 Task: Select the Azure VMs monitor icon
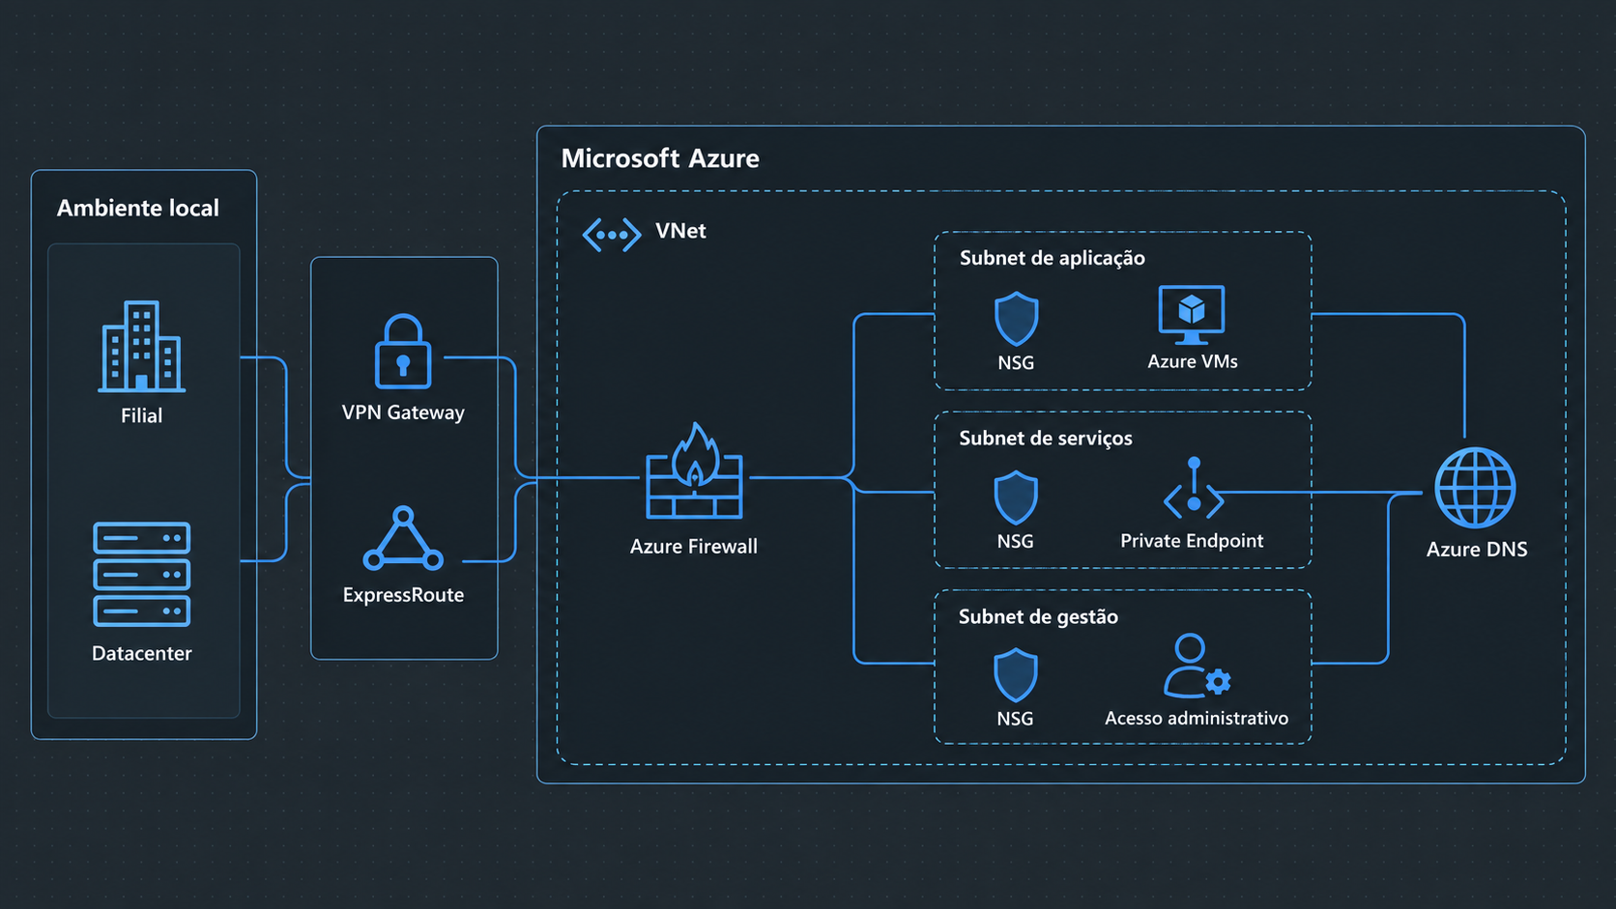[x=1192, y=315]
